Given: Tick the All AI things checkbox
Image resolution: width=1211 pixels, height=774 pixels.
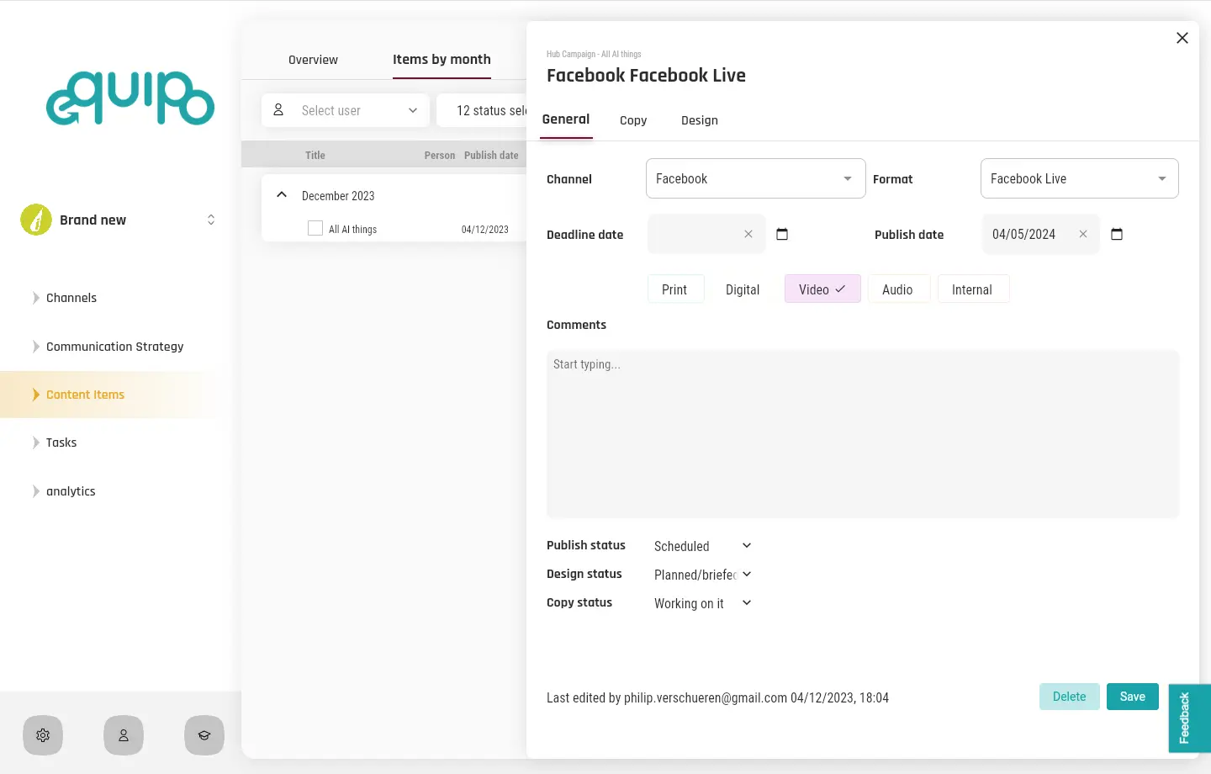Looking at the screenshot, I should [x=315, y=228].
